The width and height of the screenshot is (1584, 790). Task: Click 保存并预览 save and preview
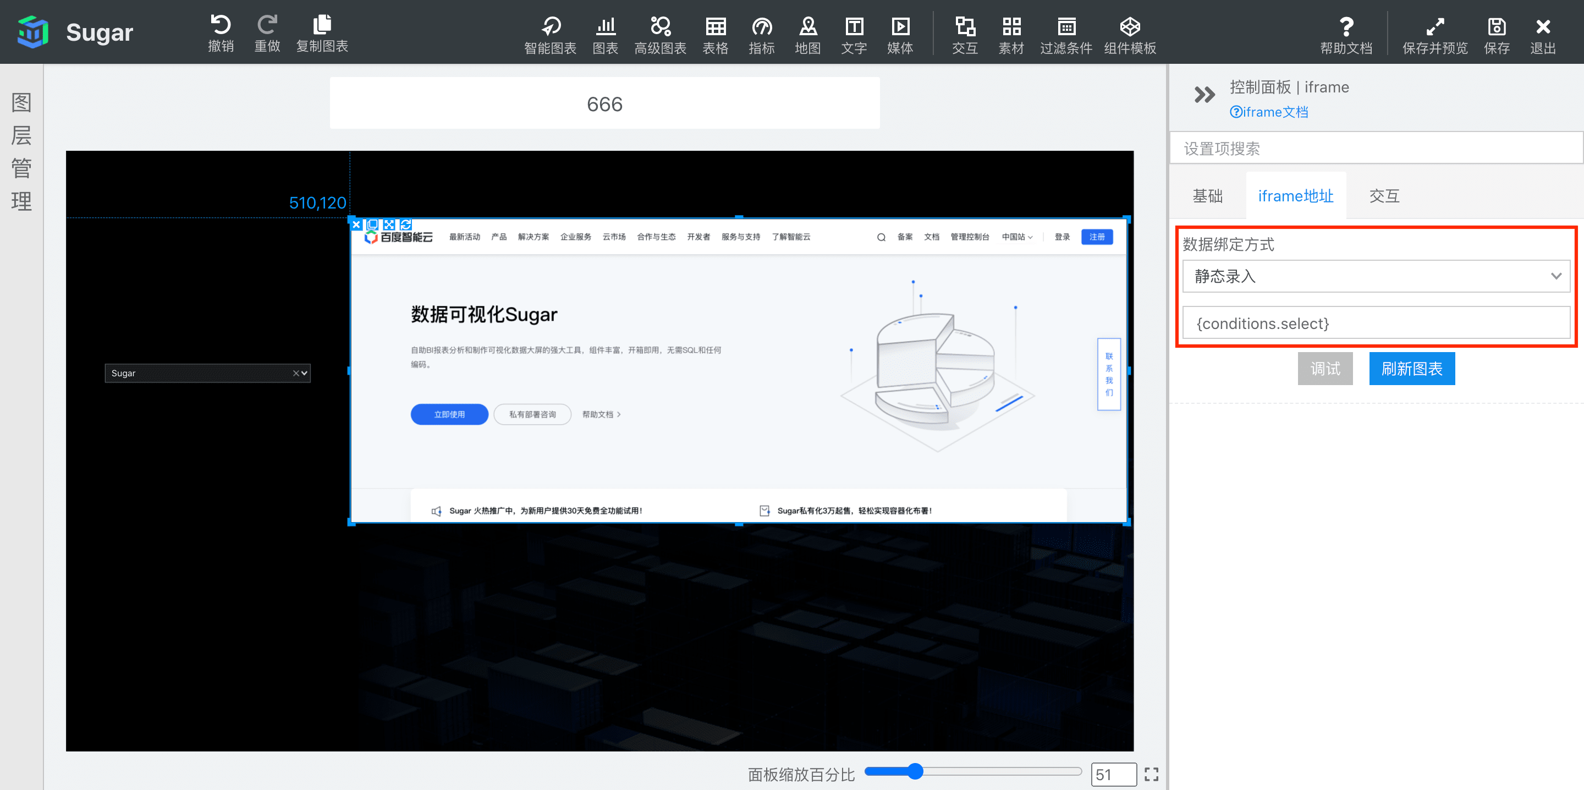[1434, 35]
